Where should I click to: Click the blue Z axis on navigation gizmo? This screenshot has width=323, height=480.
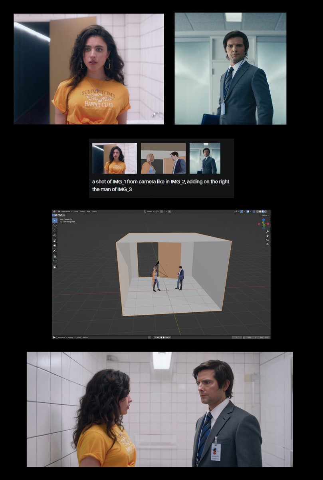264,219
